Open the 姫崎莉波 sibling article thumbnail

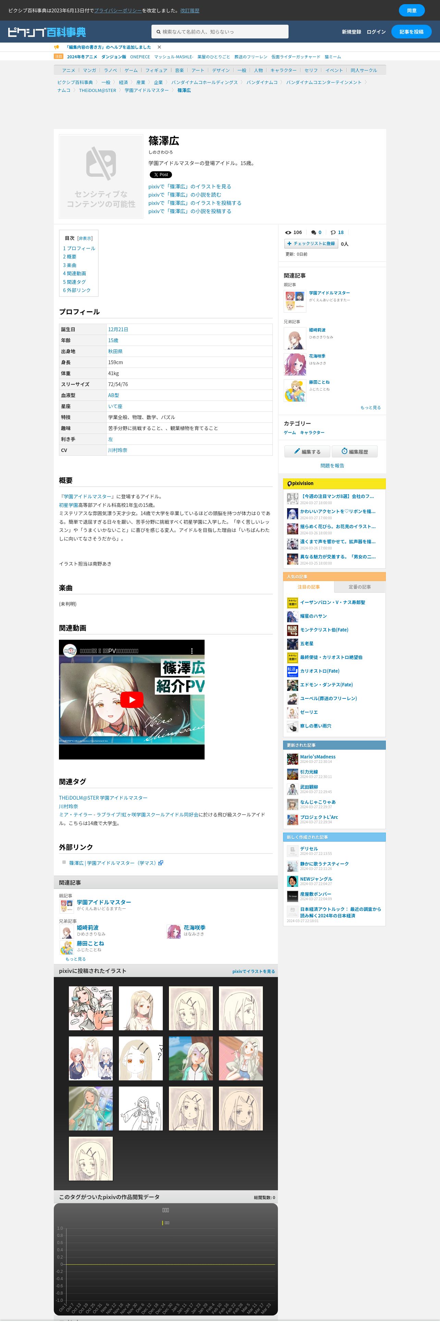(x=294, y=339)
